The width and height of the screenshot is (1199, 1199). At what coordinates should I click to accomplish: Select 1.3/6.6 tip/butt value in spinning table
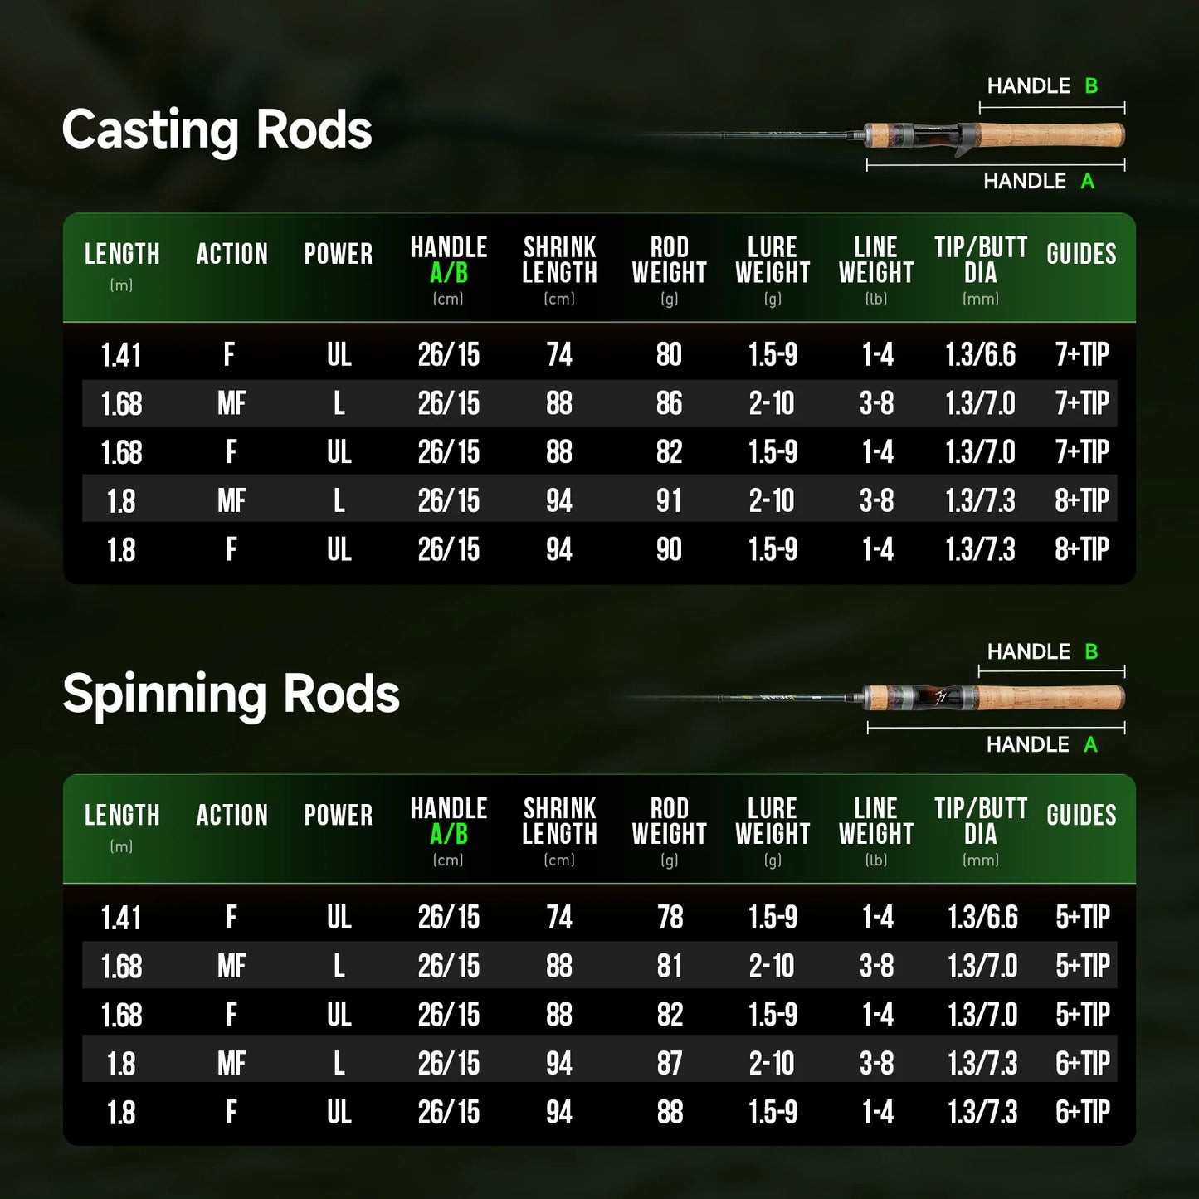point(982,917)
